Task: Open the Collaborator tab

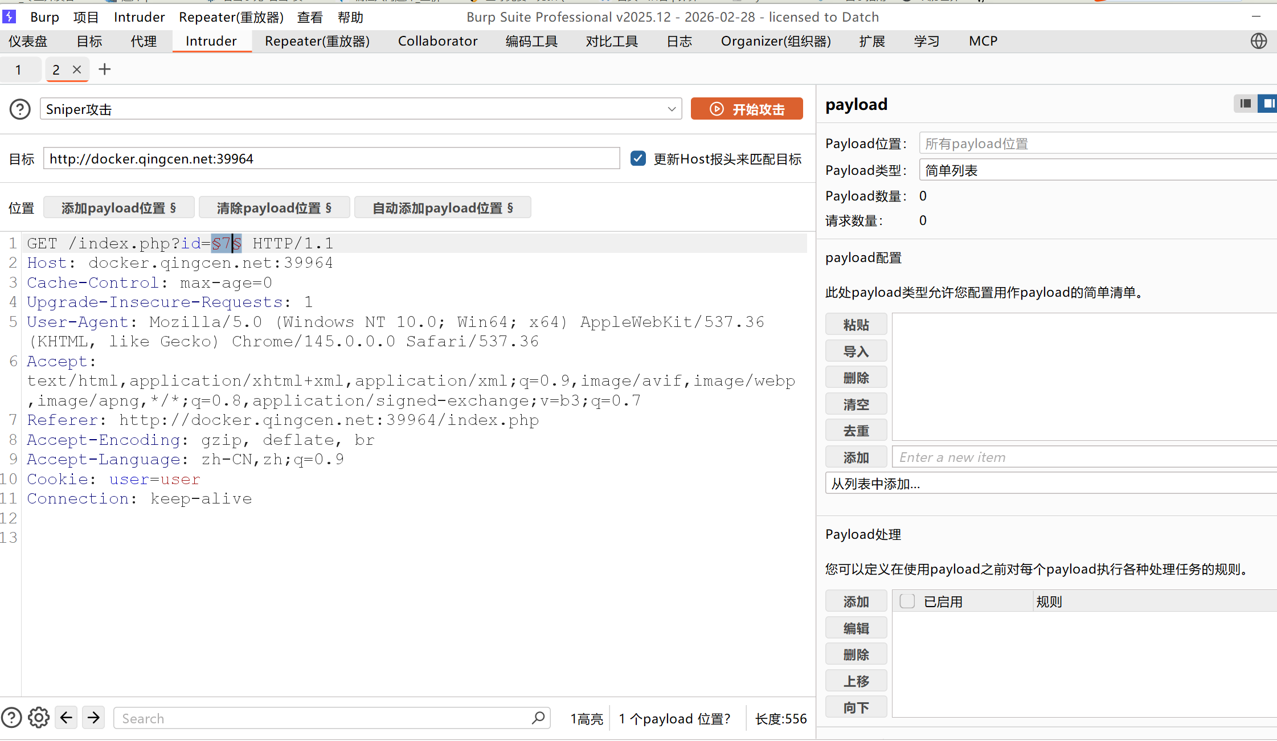Action: coord(437,40)
